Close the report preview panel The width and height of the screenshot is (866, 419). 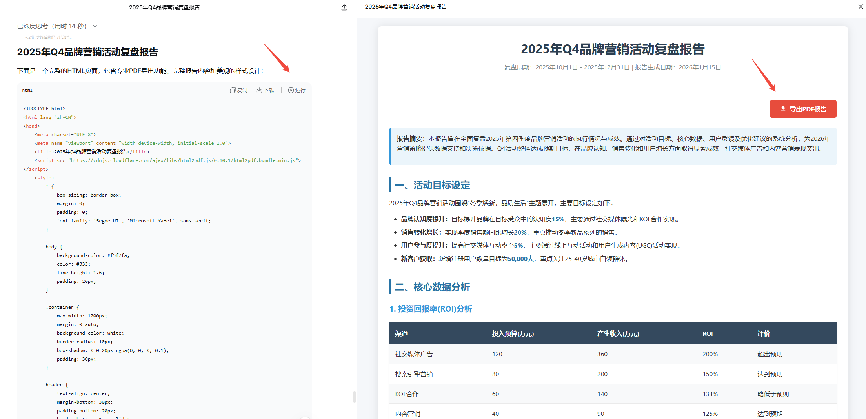(x=861, y=7)
